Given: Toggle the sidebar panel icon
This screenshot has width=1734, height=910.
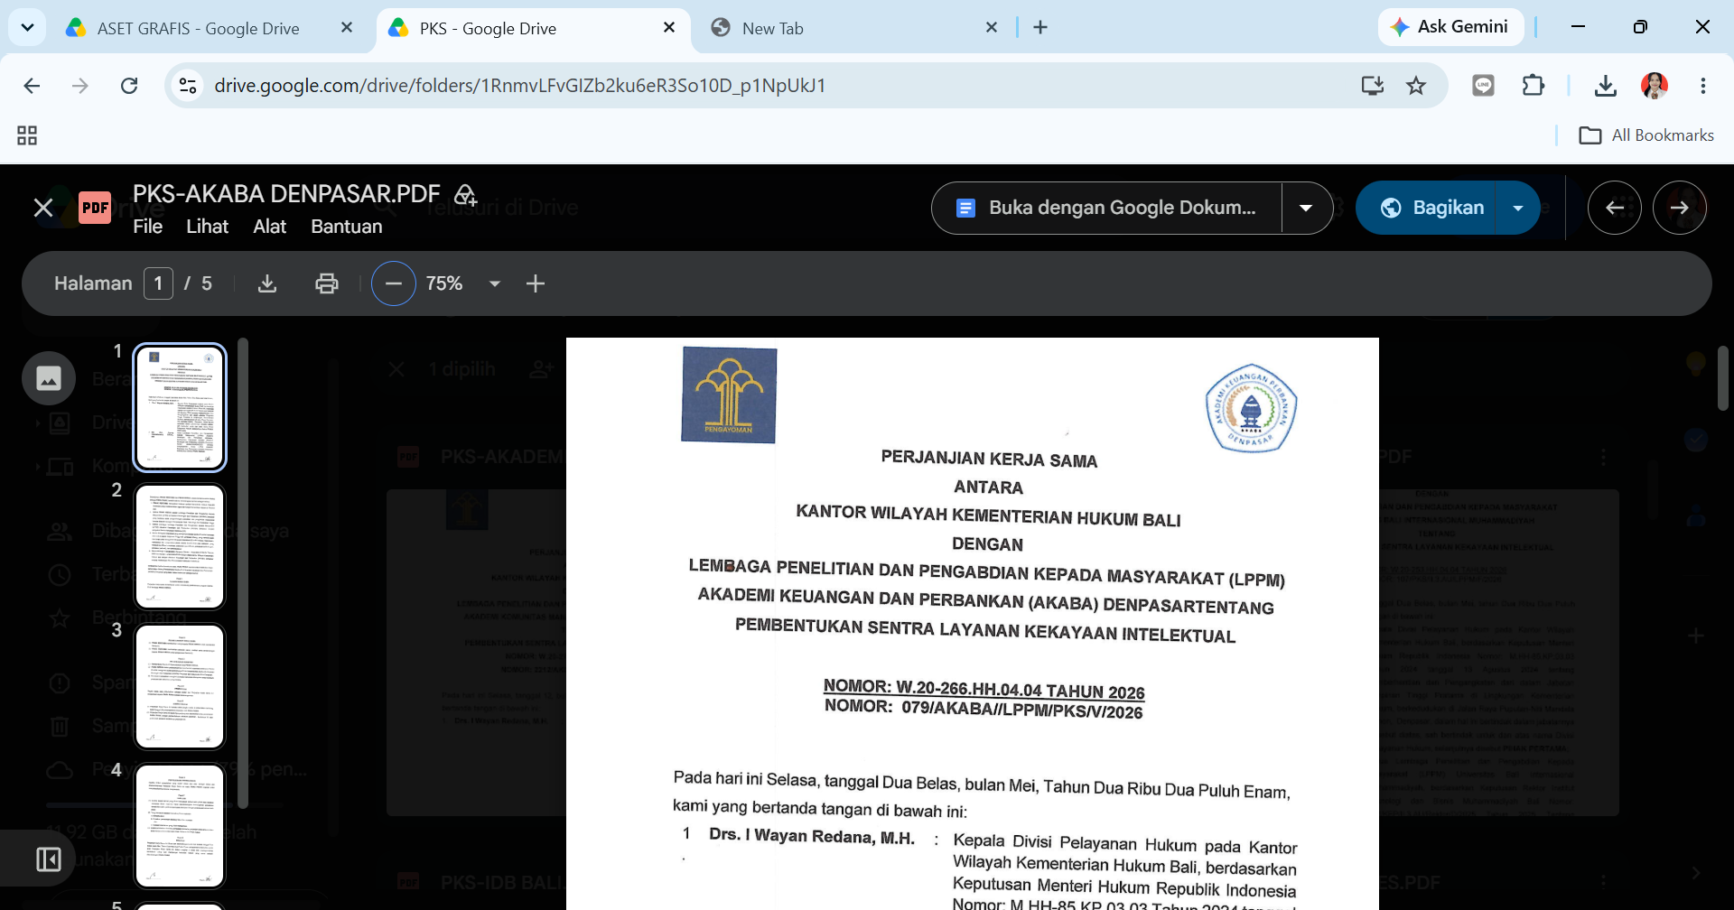Looking at the screenshot, I should coord(49,859).
